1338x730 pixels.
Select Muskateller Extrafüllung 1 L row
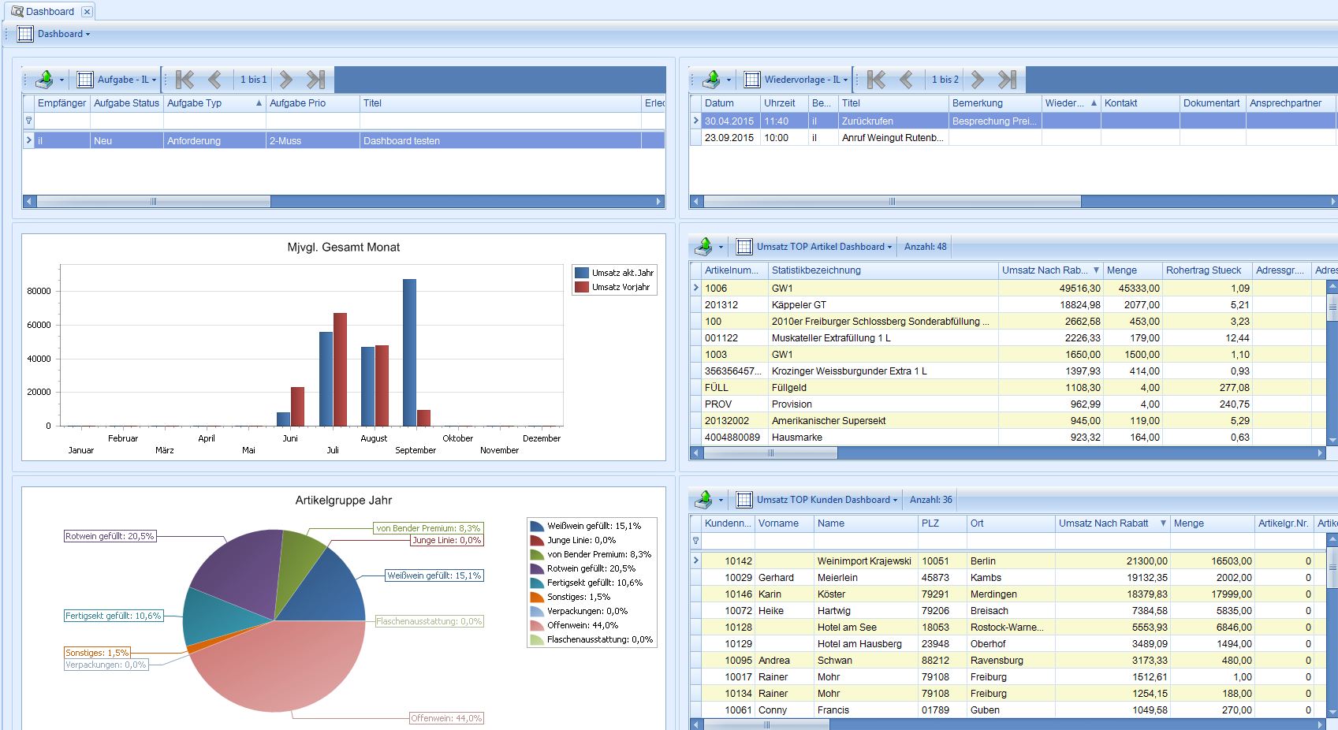[x=1009, y=337]
